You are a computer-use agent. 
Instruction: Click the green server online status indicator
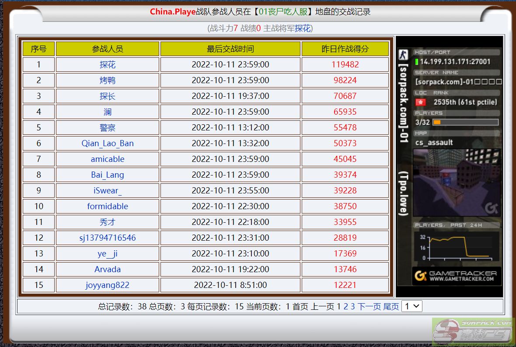tap(417, 62)
